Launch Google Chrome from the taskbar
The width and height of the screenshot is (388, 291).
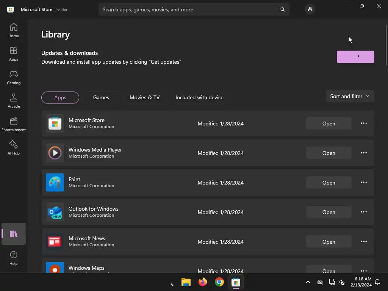(x=219, y=282)
